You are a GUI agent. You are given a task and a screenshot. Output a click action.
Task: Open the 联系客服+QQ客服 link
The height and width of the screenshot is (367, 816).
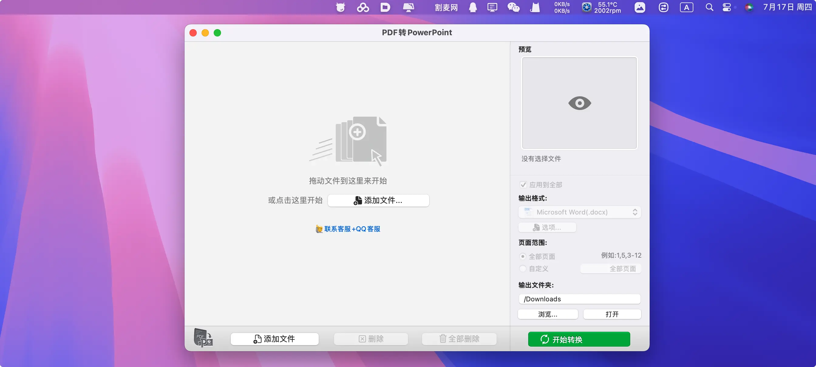[x=348, y=229]
